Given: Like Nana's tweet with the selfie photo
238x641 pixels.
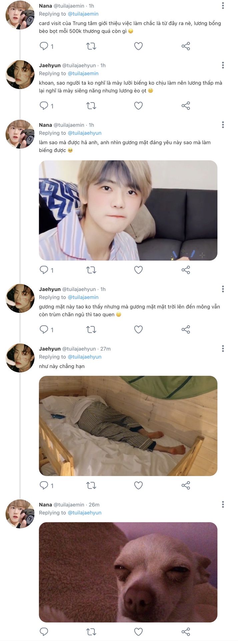Looking at the screenshot, I should click(x=138, y=270).
